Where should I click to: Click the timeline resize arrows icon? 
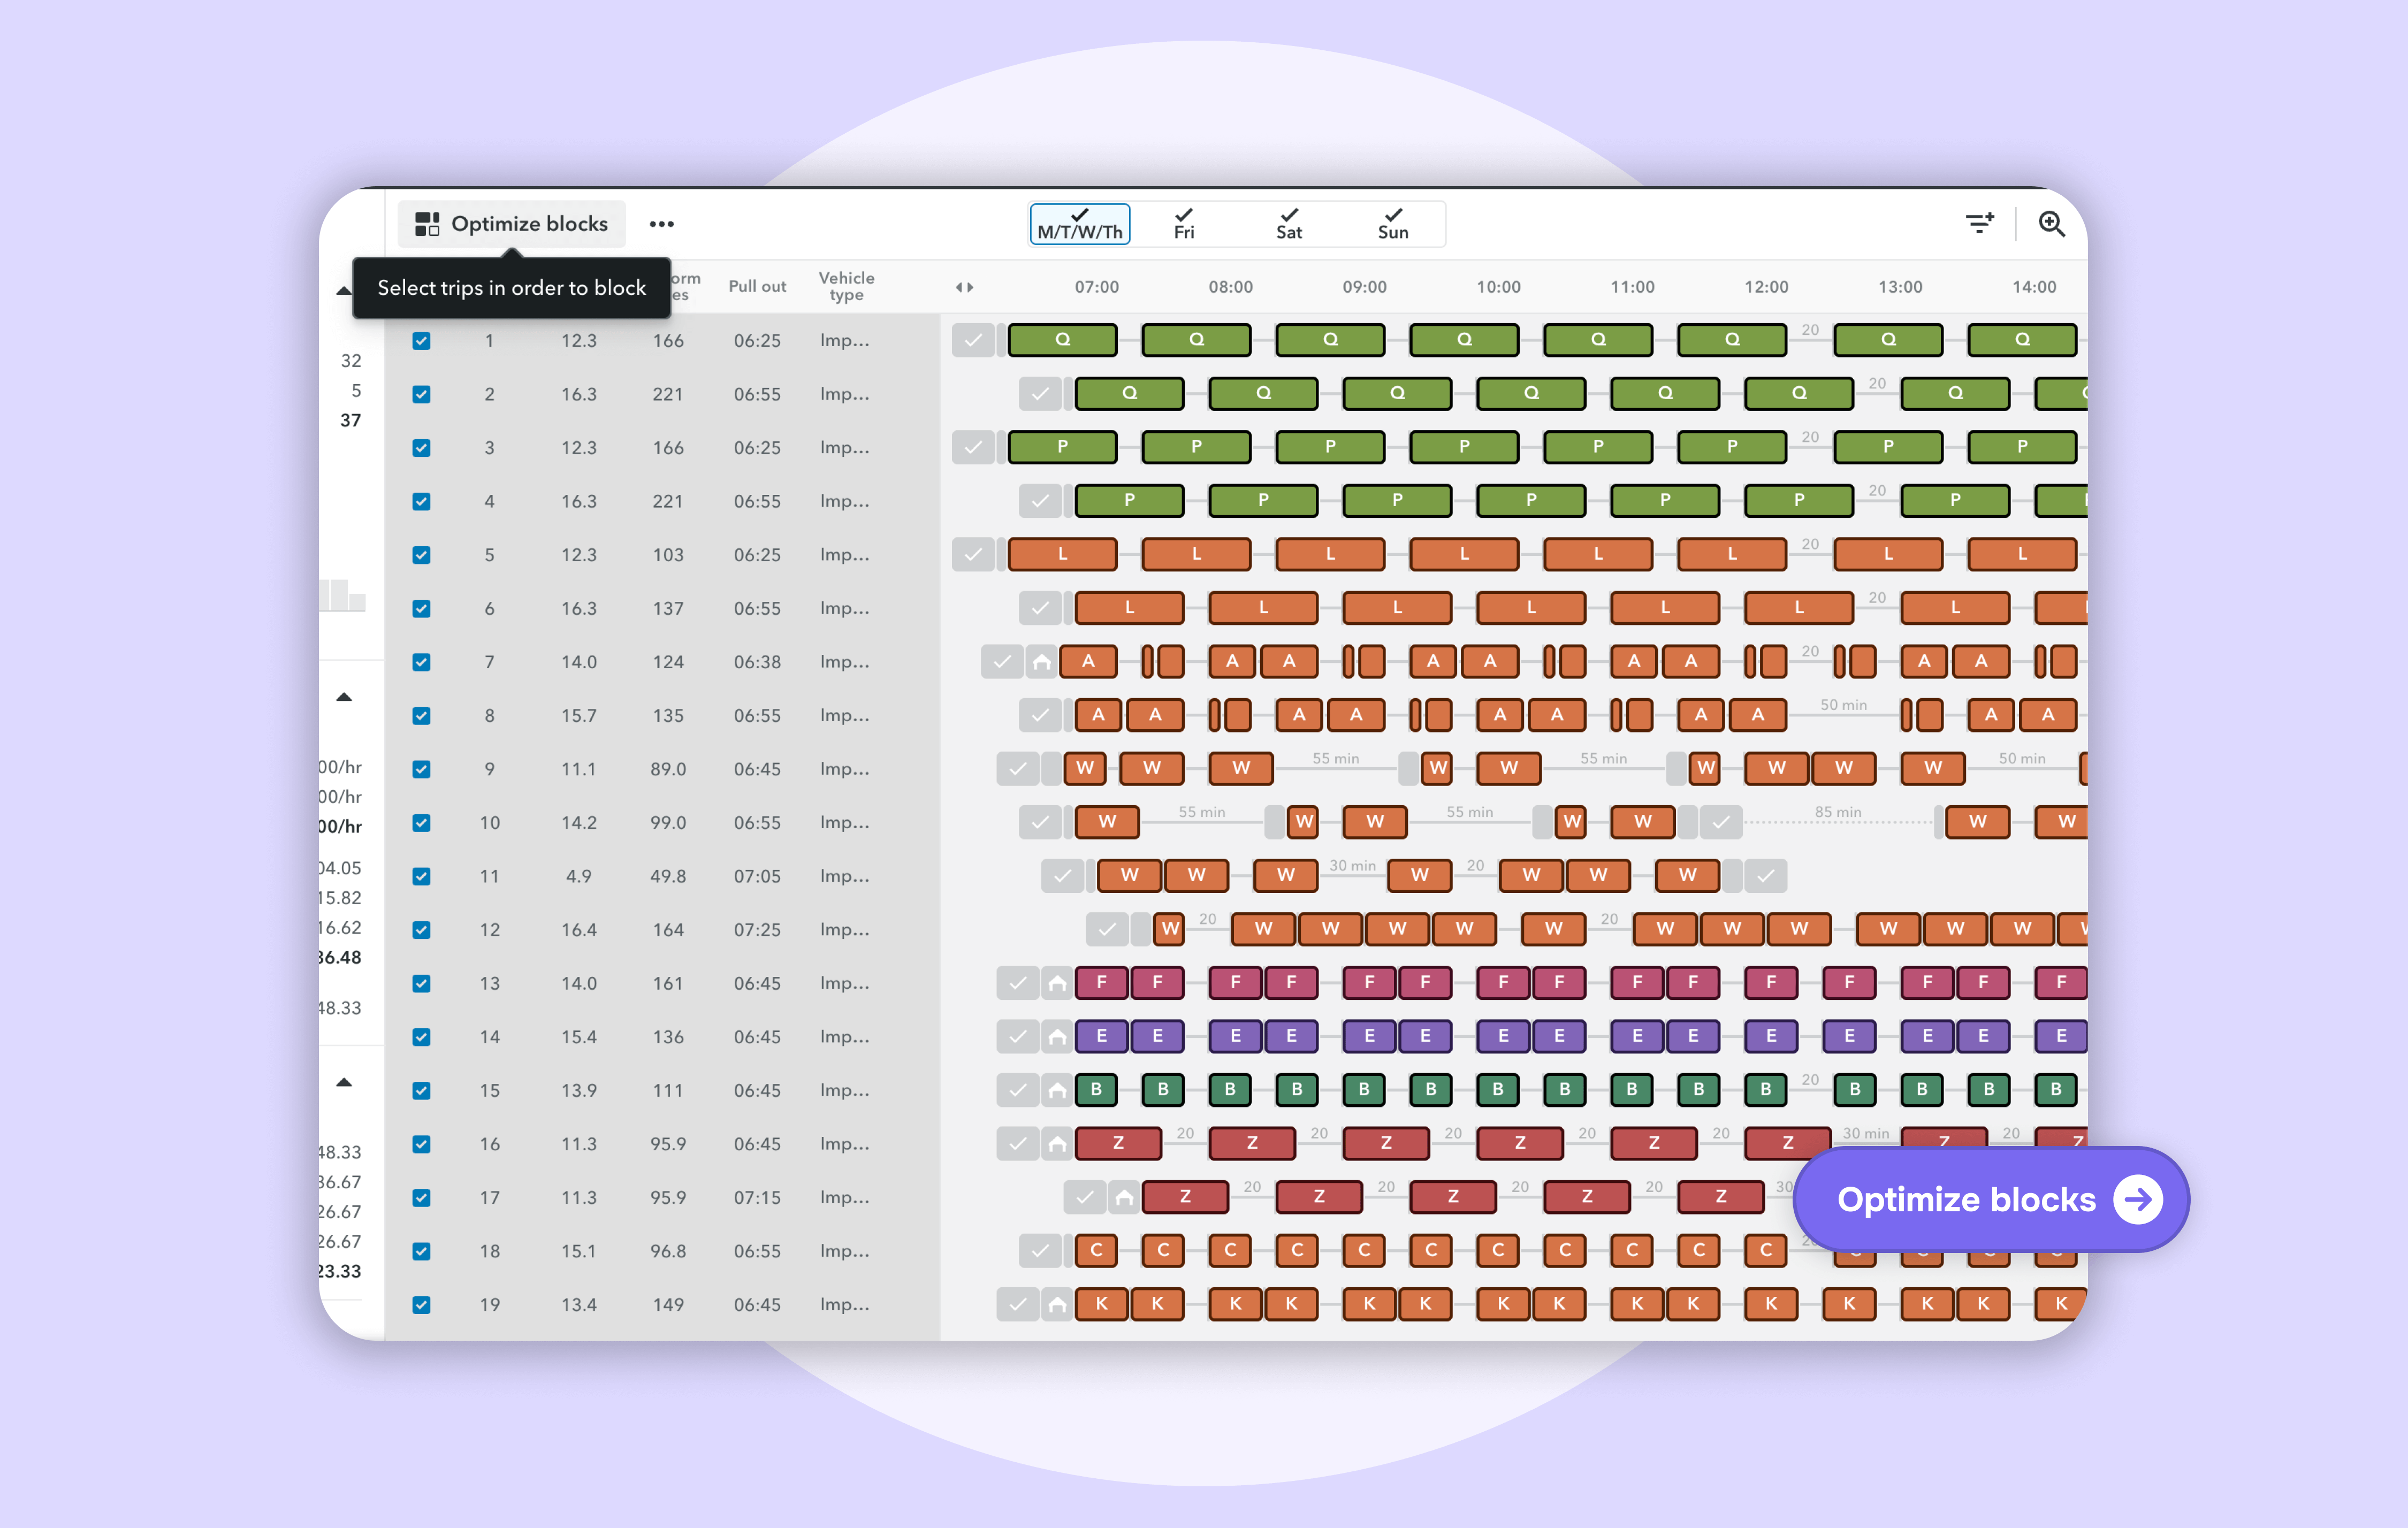click(x=964, y=287)
